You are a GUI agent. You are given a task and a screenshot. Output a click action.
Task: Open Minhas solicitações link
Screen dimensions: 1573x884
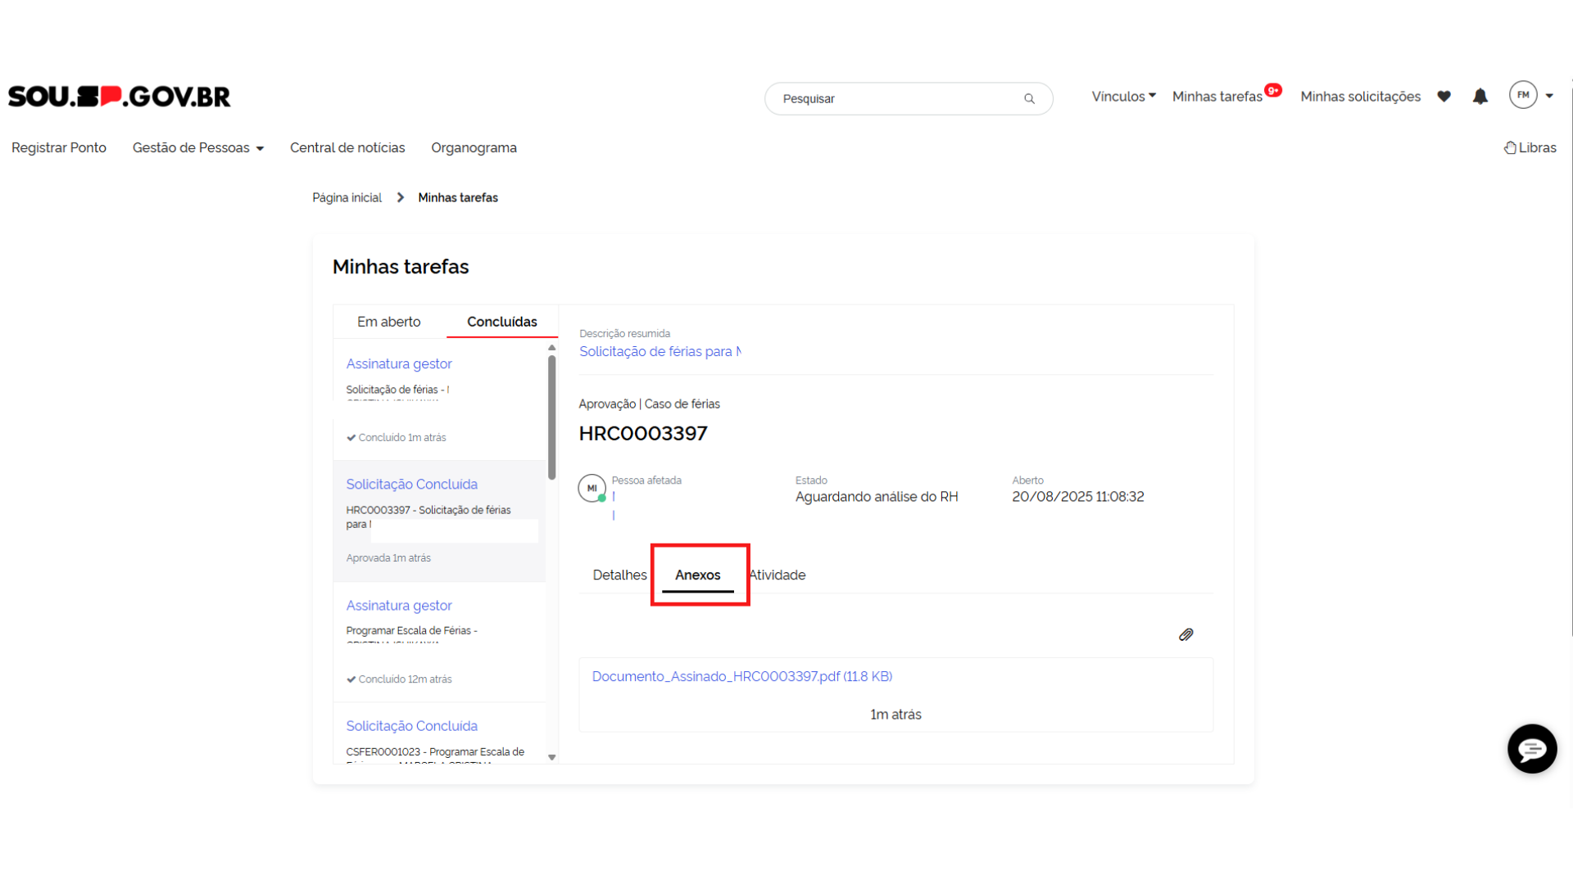point(1360,97)
